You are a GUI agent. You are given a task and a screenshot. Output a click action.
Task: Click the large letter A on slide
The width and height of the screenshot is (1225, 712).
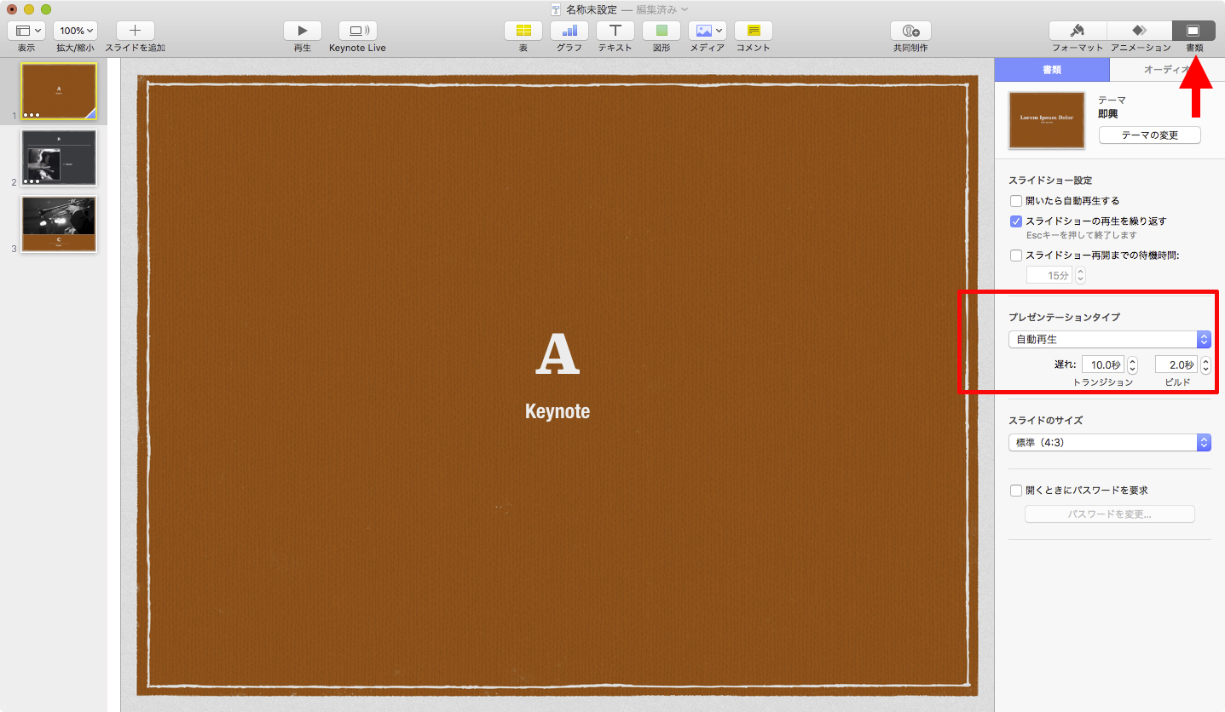[558, 355]
